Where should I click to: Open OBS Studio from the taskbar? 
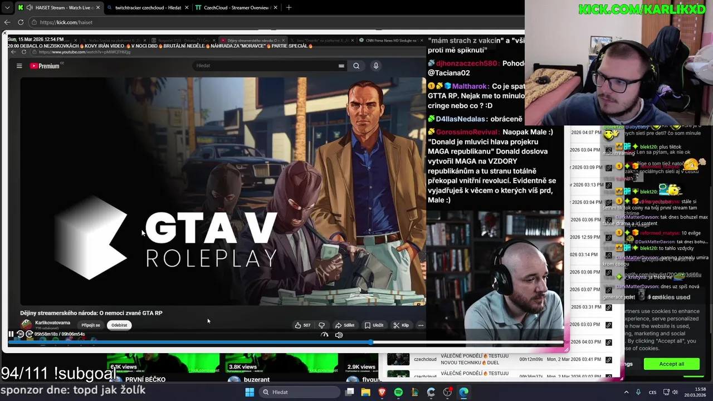(447, 392)
